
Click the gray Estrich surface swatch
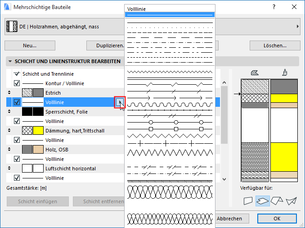pos(38,93)
